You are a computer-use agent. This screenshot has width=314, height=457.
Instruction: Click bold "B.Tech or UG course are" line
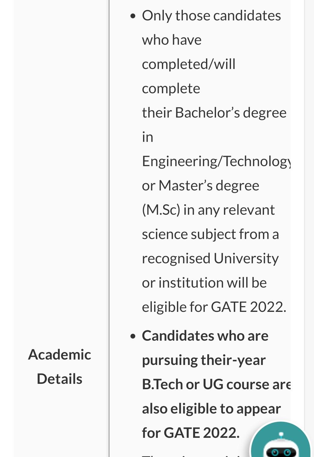[216, 384]
